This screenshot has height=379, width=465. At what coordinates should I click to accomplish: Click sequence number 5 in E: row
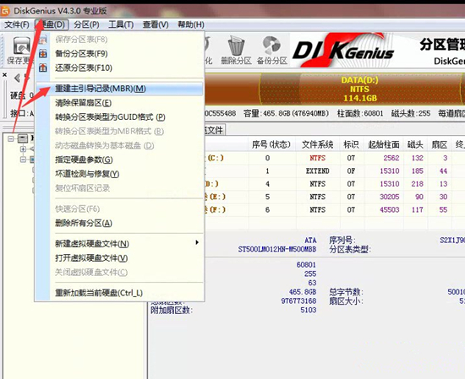267,197
